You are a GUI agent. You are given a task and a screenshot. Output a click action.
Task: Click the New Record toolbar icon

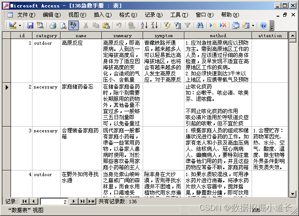[213, 25]
